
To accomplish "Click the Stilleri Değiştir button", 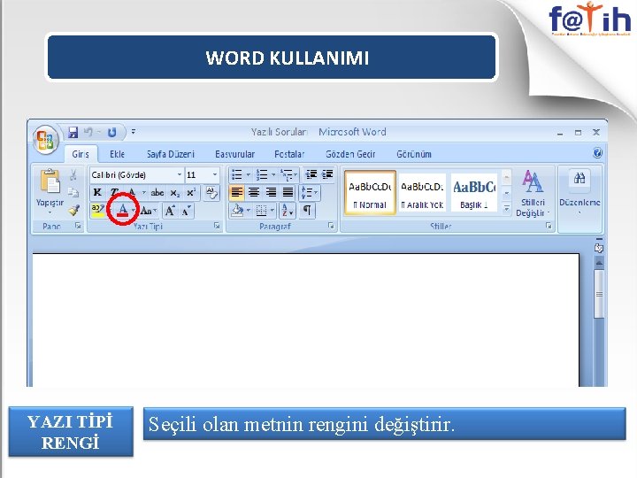I will click(533, 194).
